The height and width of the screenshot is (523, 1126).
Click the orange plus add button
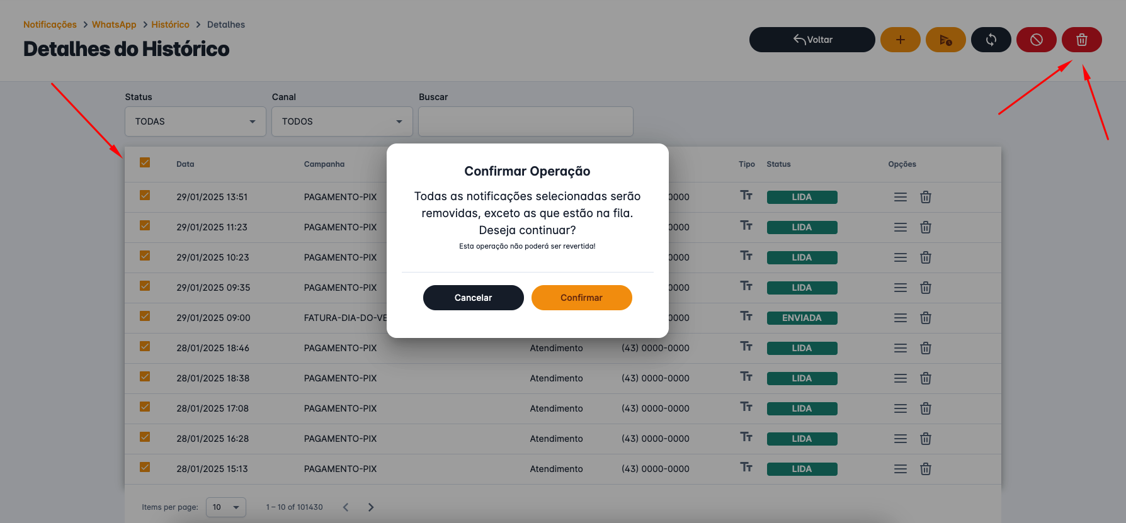pyautogui.click(x=900, y=40)
